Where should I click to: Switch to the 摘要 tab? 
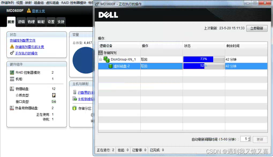[x=11, y=22]
